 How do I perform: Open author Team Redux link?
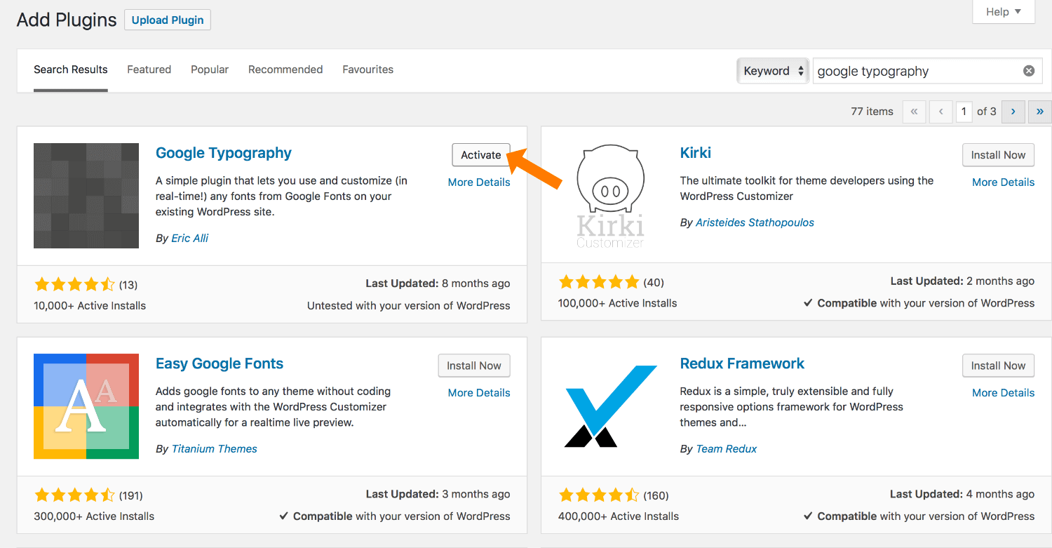click(727, 448)
